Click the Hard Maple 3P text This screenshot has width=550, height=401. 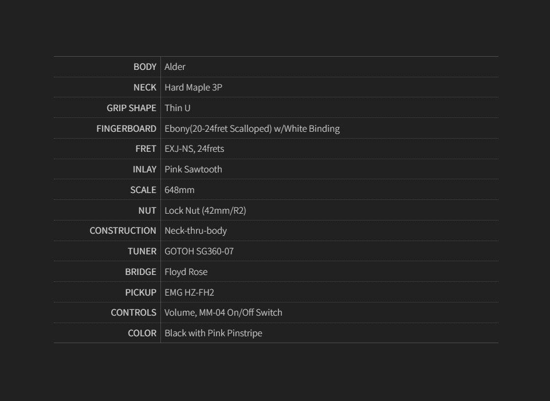pos(193,88)
